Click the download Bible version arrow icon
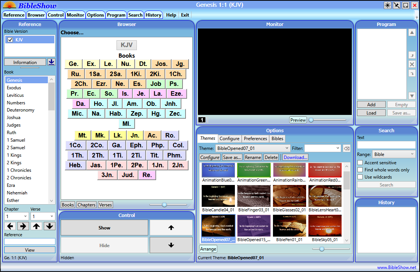Viewport: 420px width, 272px height. [x=51, y=62]
